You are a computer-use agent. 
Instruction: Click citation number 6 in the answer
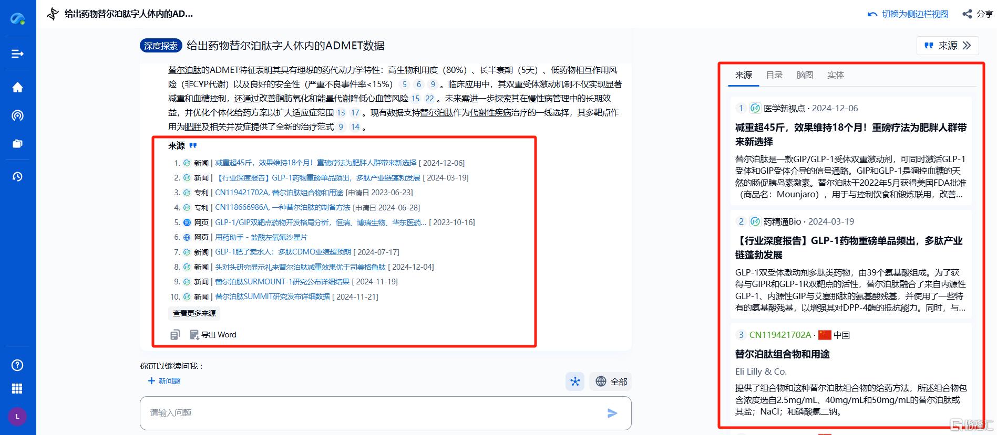point(418,84)
